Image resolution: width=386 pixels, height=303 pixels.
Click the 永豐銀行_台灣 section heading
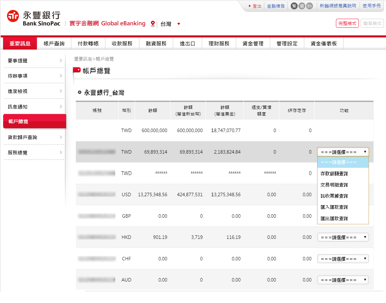tap(104, 93)
